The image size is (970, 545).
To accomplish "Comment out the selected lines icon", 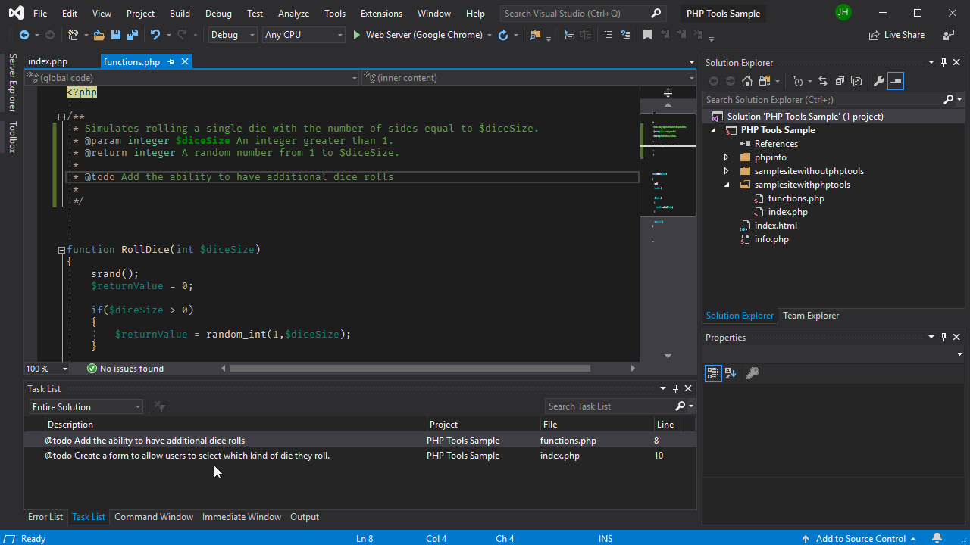I will tap(609, 35).
